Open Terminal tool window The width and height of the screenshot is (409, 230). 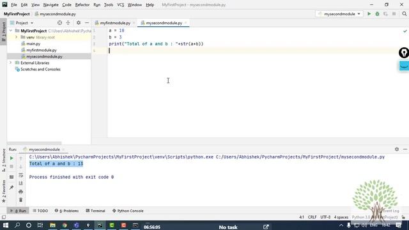pos(95,211)
